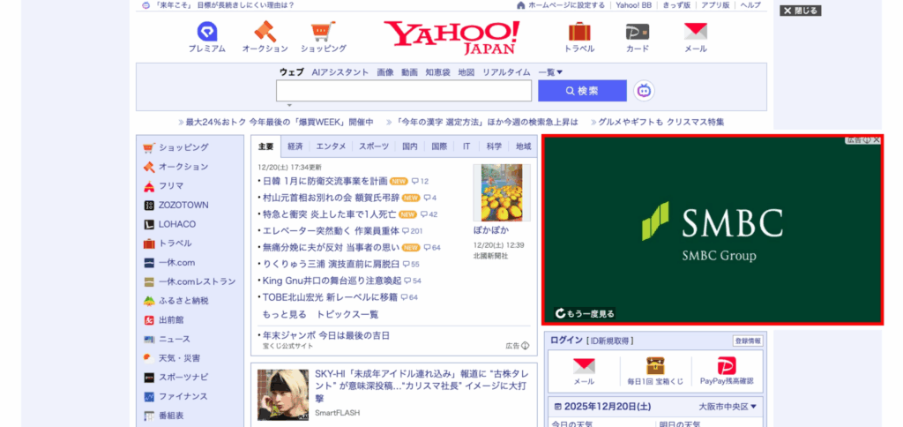
Task: Switch to the 経済 news tab
Action: pyautogui.click(x=295, y=146)
